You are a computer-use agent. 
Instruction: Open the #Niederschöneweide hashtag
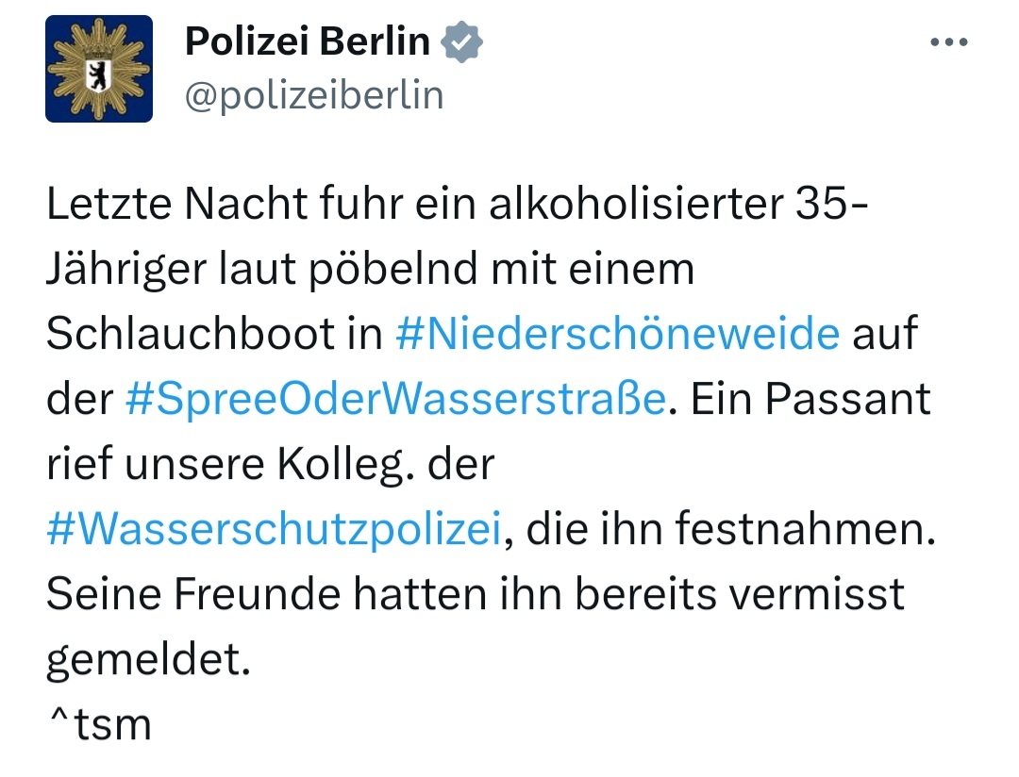[618, 335]
